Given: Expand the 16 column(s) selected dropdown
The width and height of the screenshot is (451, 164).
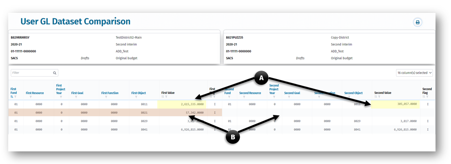Looking at the screenshot, I should [x=414, y=73].
